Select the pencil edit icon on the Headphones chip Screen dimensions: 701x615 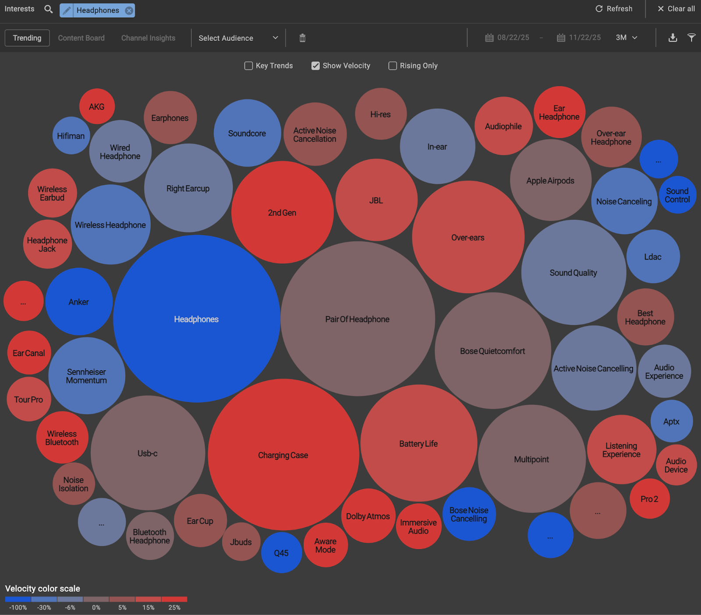click(x=67, y=10)
